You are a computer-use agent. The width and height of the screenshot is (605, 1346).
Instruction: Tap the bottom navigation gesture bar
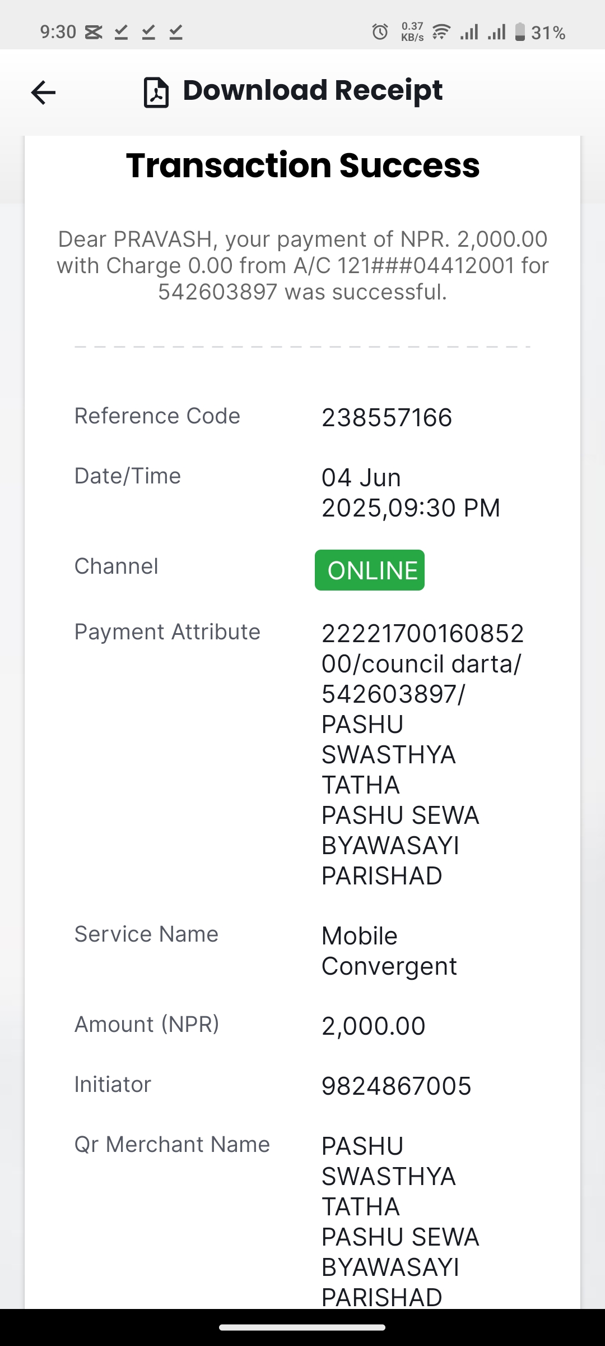coord(302,1327)
